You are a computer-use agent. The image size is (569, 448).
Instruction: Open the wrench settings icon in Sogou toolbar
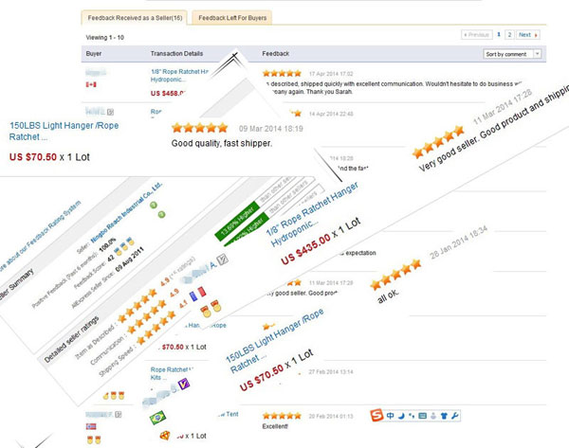[x=455, y=416]
